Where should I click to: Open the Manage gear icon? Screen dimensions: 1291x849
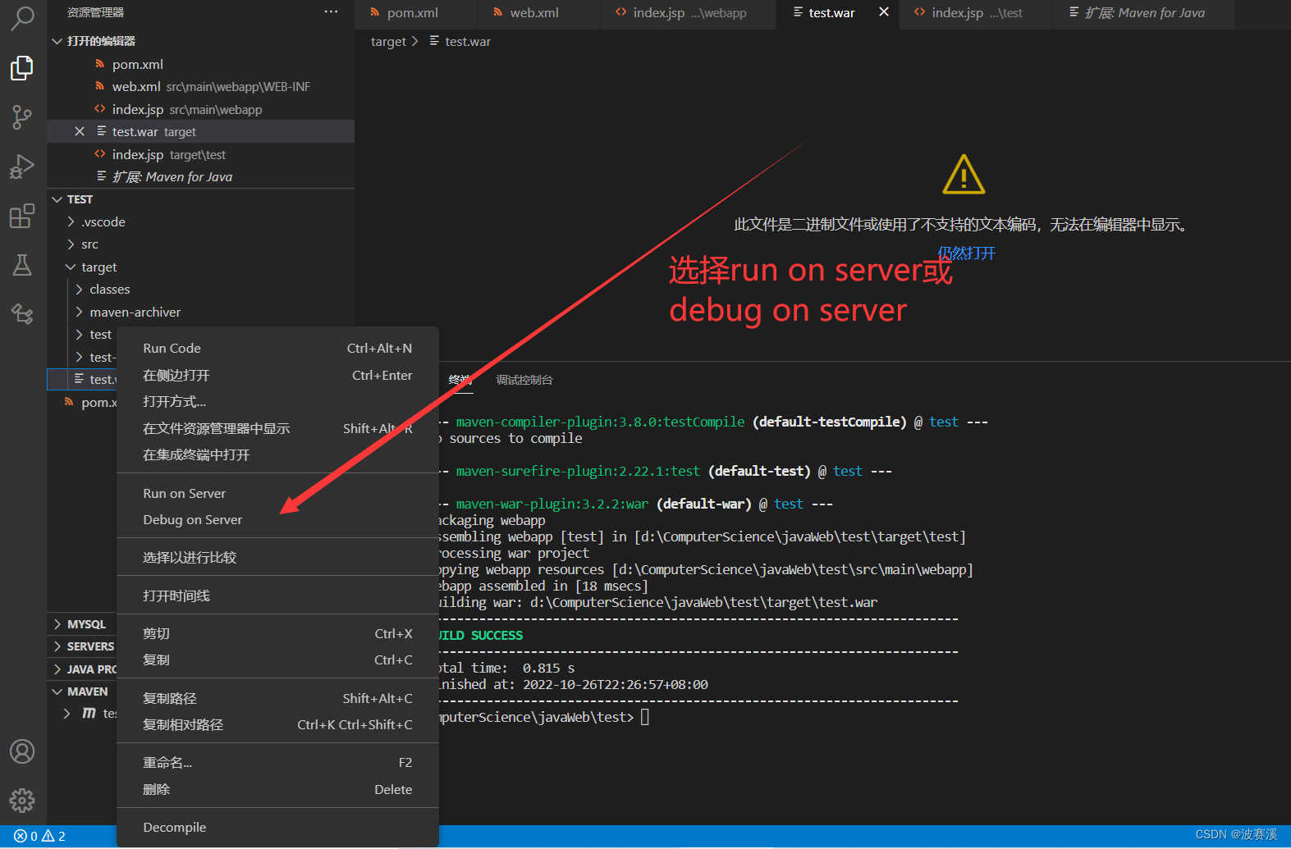(x=22, y=801)
